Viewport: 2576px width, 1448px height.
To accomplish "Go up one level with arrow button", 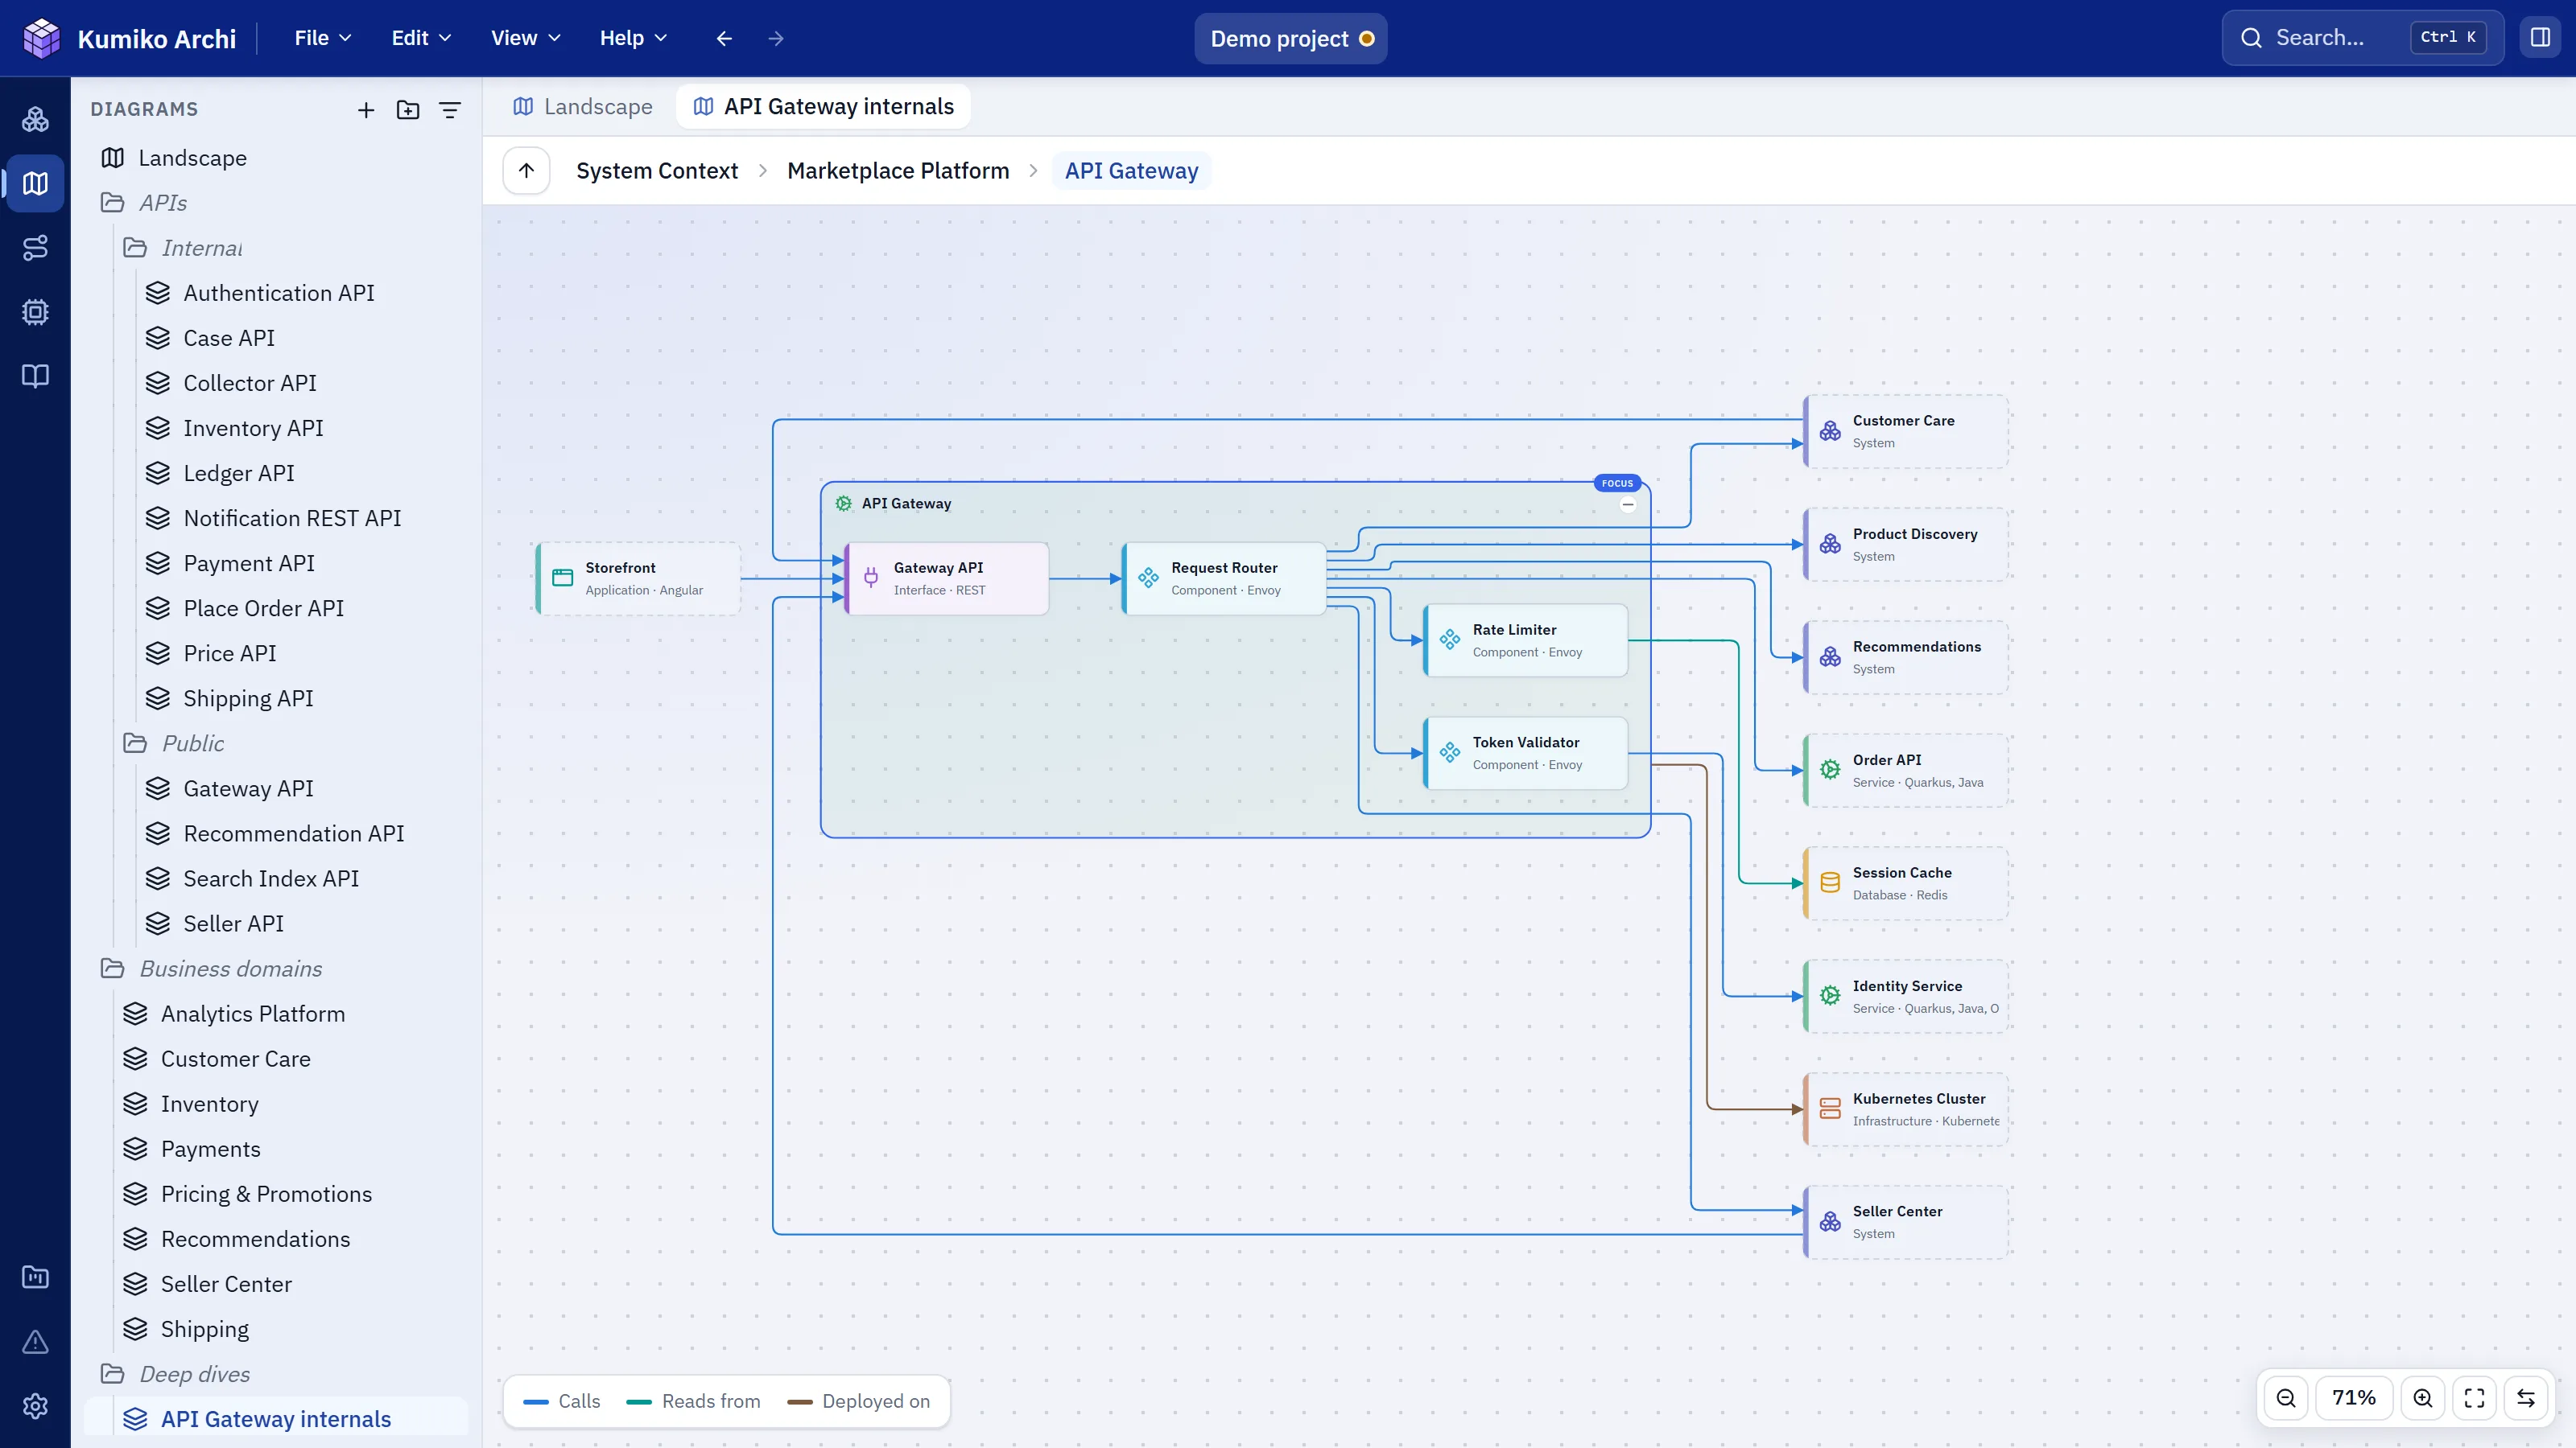I will (x=527, y=171).
